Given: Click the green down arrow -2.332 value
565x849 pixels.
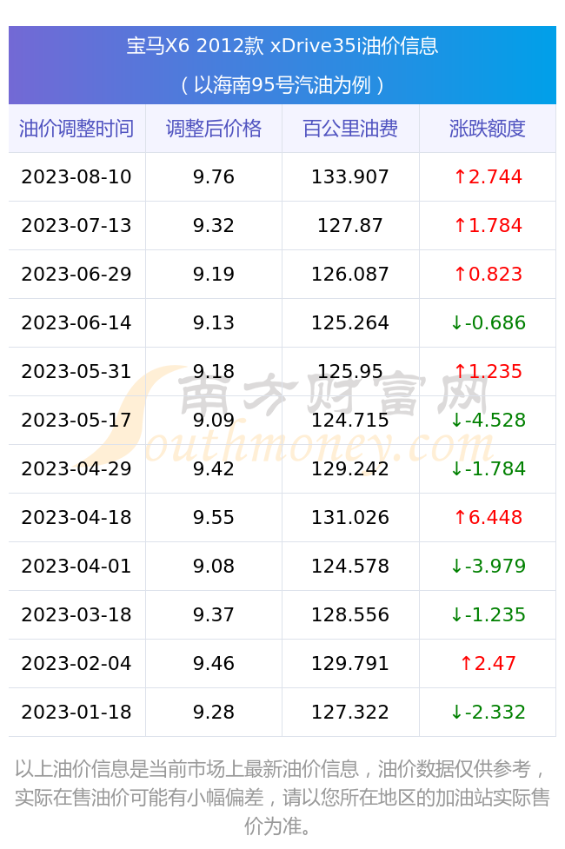Looking at the screenshot, I should pos(489,713).
